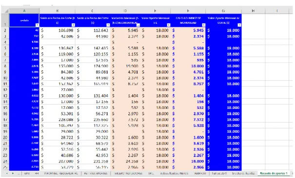This screenshot has height=178, width=295.
Task: Open filter for CALCULO INDICE DE MOROSIDAD
Action: pos(203,25)
